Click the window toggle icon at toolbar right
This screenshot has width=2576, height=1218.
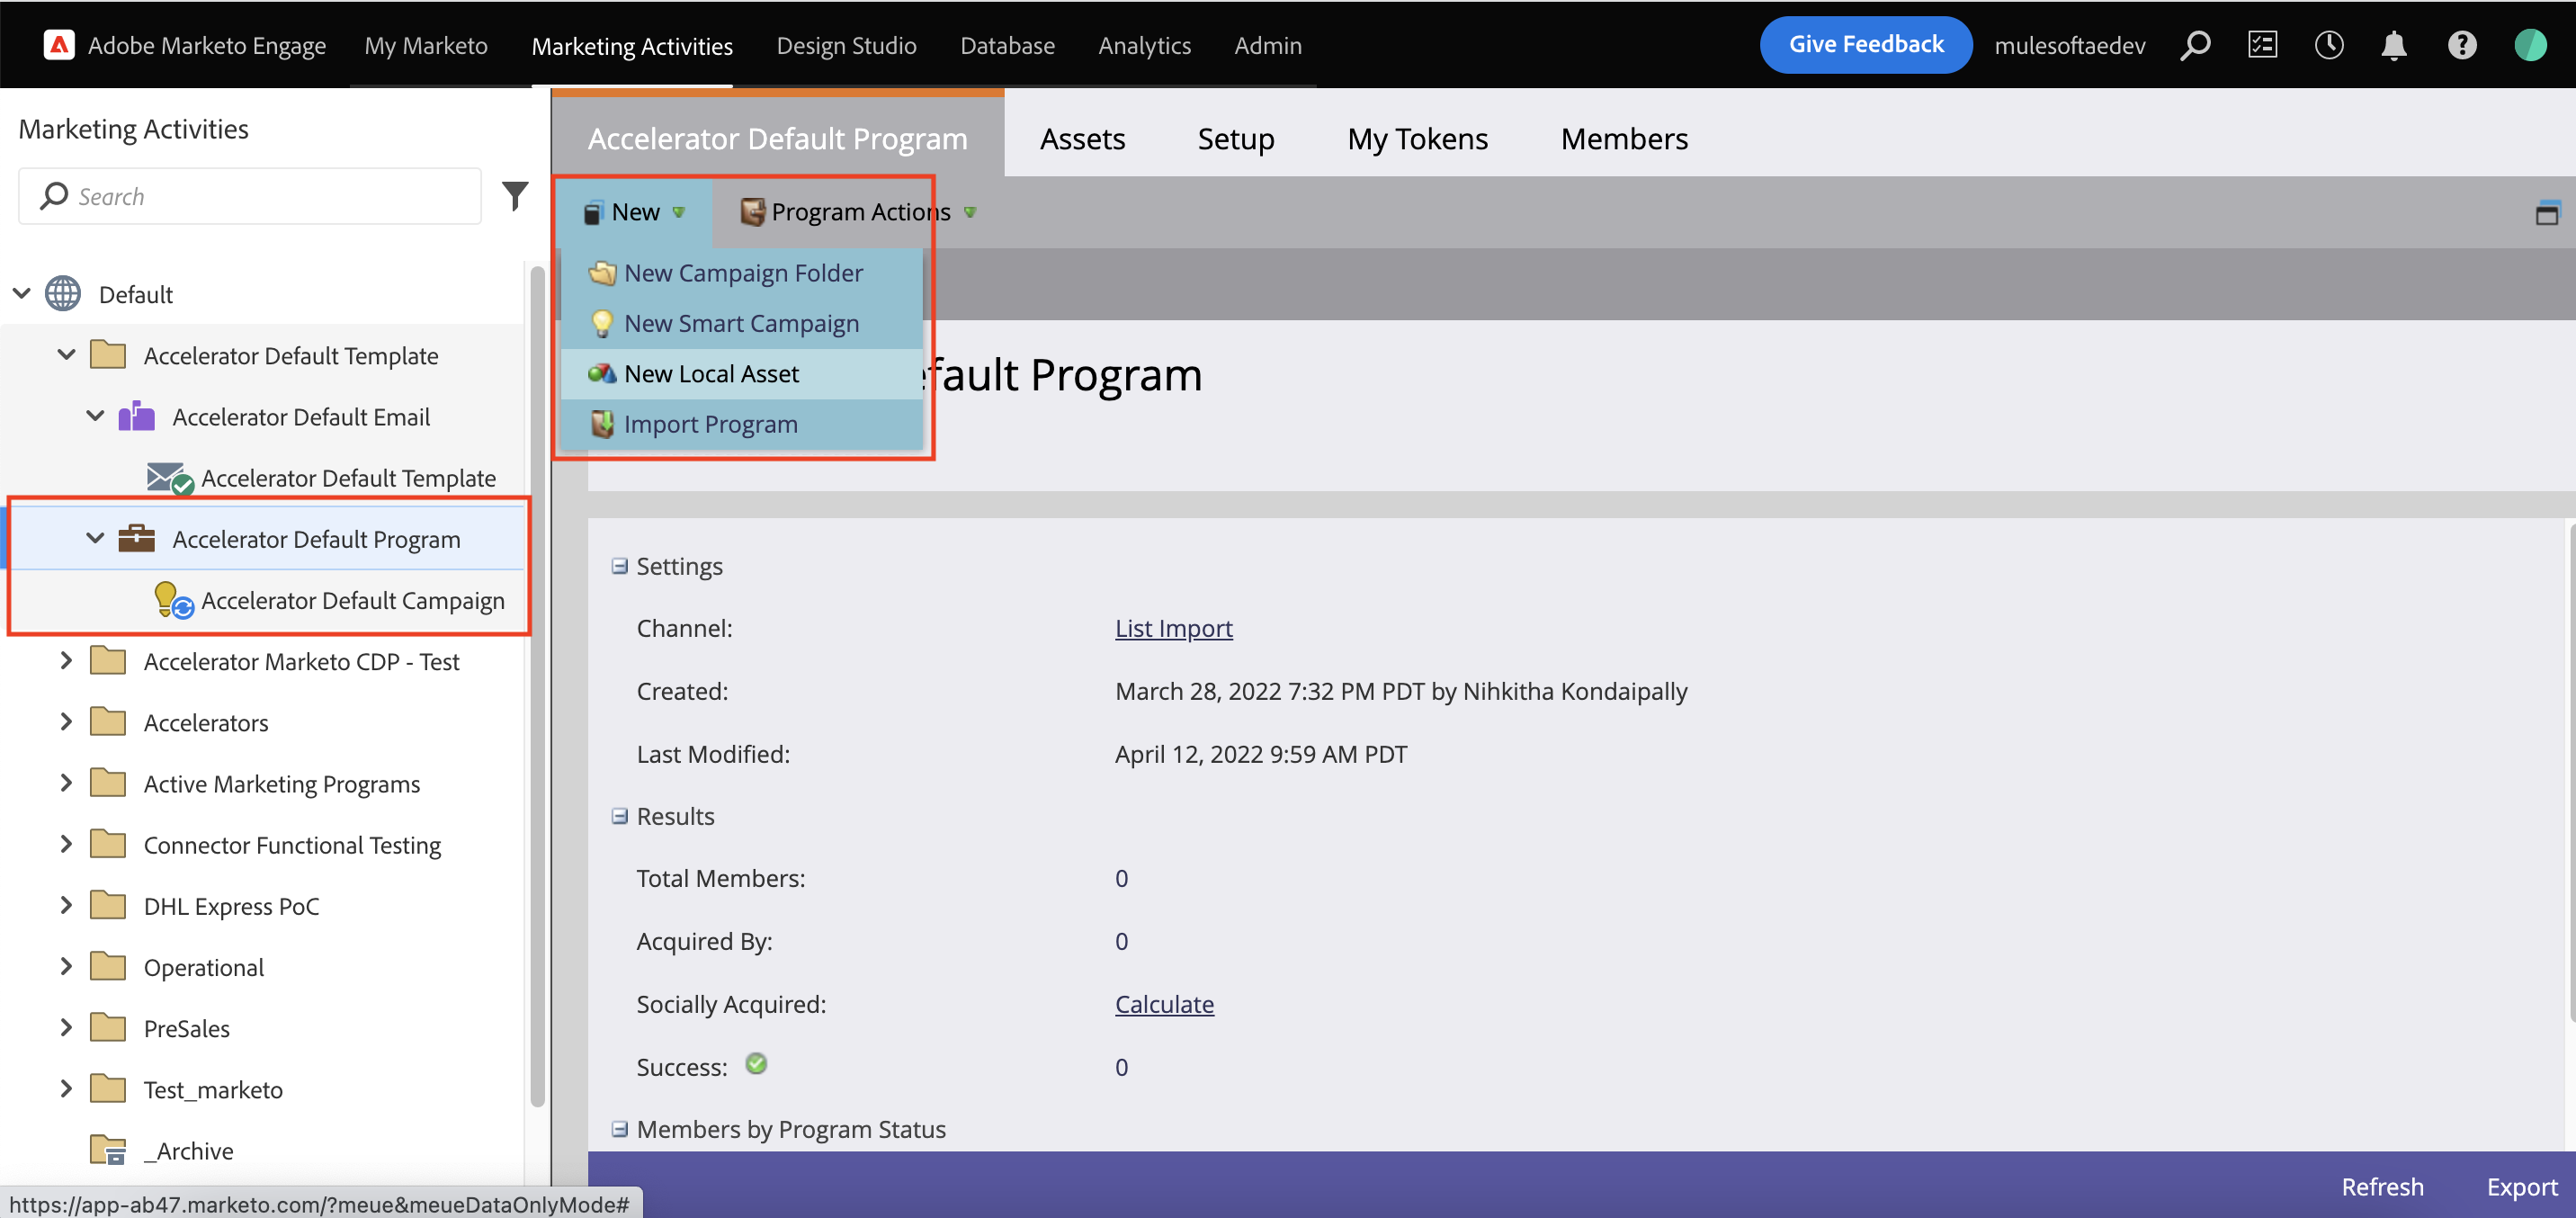pos(2546,212)
